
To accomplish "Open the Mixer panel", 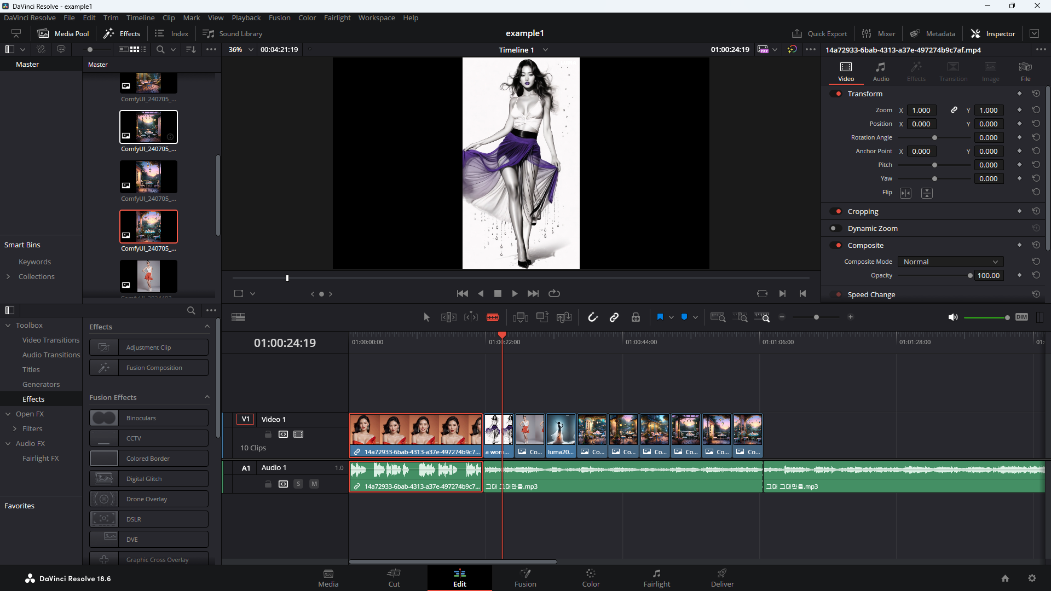I will 878,33.
